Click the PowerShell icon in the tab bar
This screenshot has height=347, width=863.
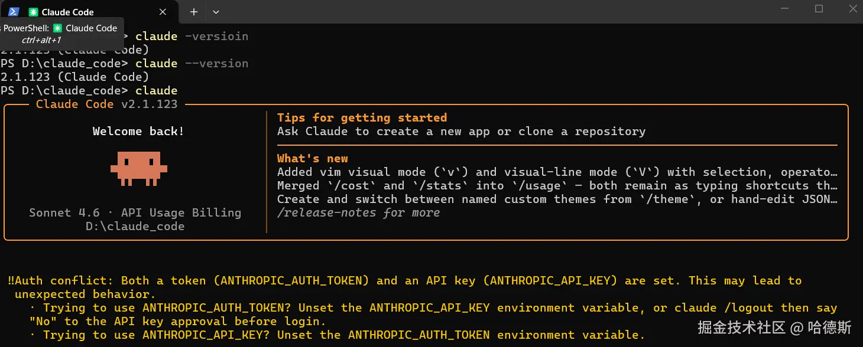point(13,12)
